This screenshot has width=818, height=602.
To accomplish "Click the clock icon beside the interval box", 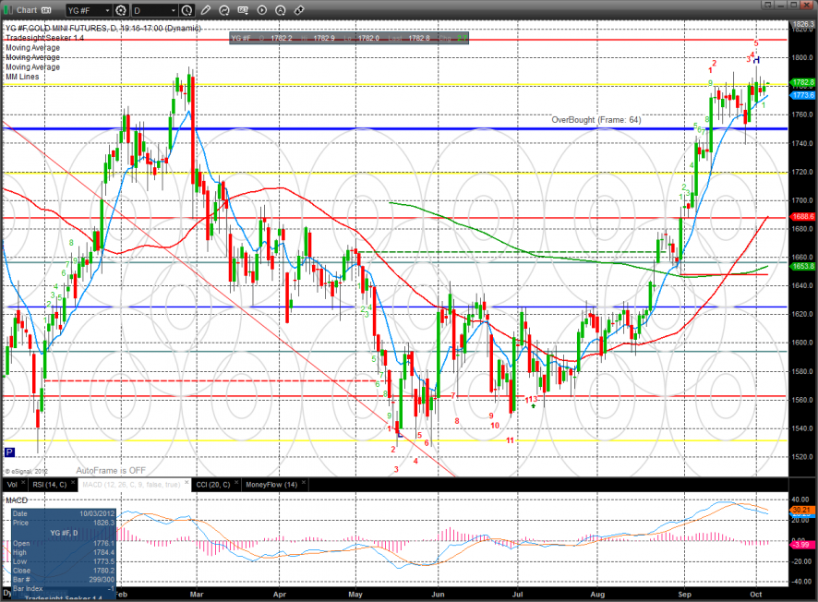I will pyautogui.click(x=187, y=10).
